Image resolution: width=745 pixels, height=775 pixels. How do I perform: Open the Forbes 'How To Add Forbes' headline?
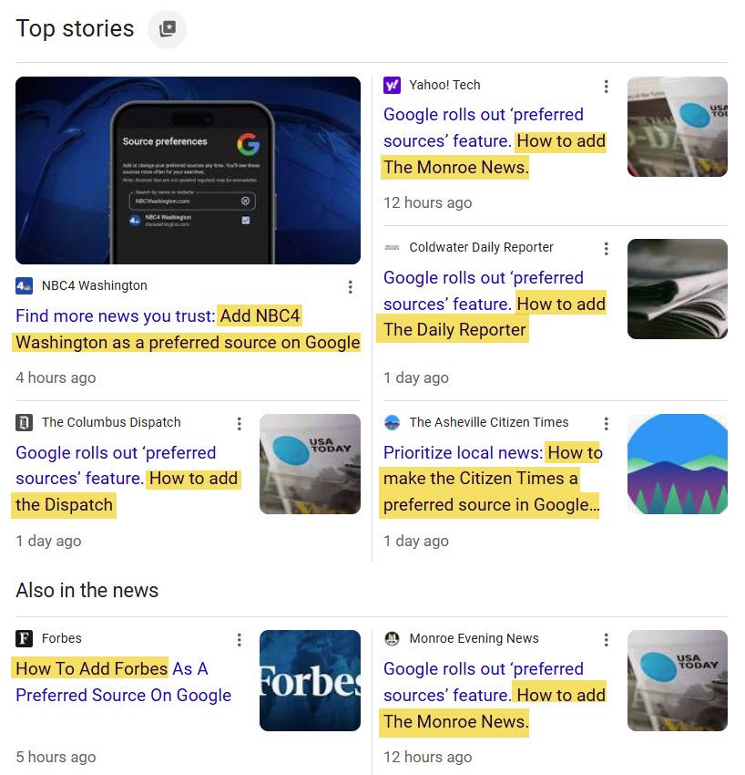point(124,682)
